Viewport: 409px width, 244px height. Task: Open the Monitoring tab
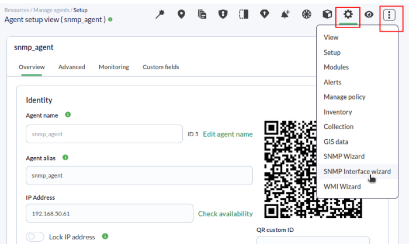tap(114, 67)
